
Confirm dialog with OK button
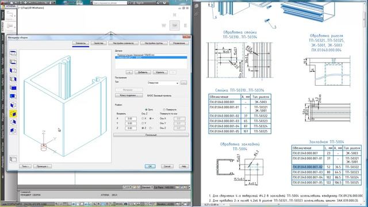[x=150, y=166]
